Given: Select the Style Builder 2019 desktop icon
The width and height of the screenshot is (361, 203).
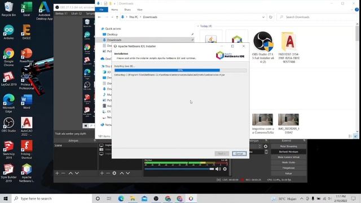Looking at the screenshot, I should click(x=8, y=173).
